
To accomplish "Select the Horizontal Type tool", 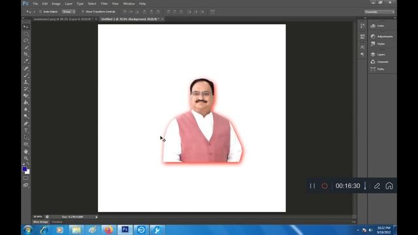I will coord(26,131).
